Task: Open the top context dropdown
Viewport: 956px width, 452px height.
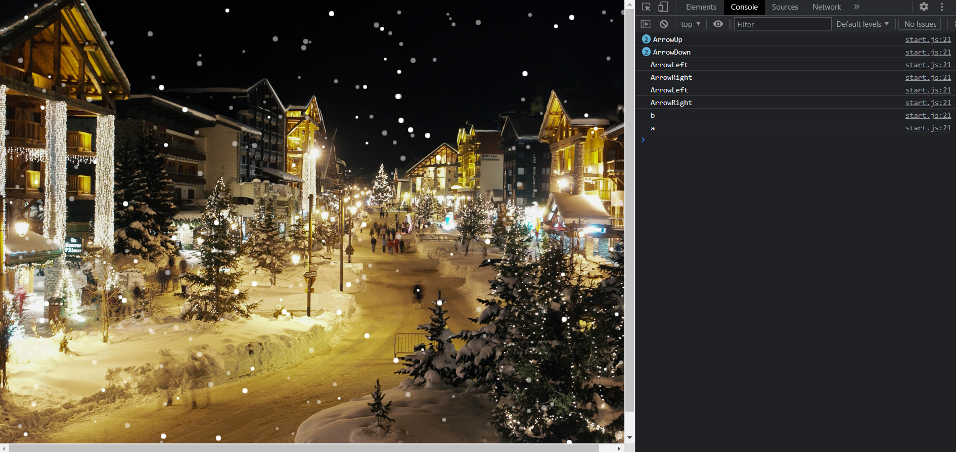Action: pos(691,24)
